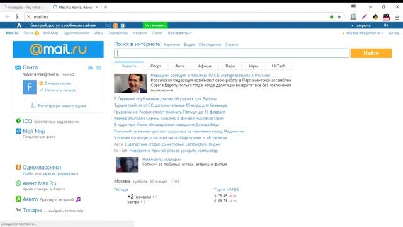Select the Новости tab
This screenshot has width=403, height=227.
pyautogui.click(x=128, y=66)
